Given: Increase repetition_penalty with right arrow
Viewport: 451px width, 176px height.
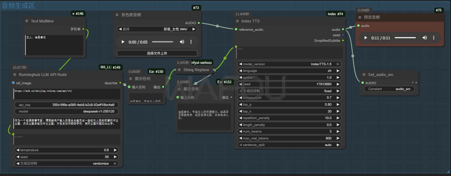Looking at the screenshot, I should click(338, 118).
